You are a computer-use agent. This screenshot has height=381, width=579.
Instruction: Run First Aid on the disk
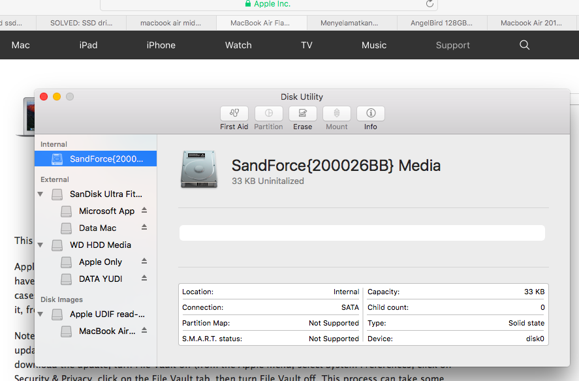click(234, 114)
